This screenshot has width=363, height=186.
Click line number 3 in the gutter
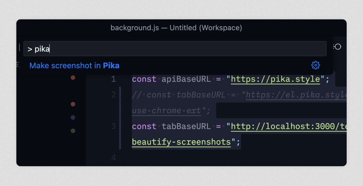click(x=113, y=126)
